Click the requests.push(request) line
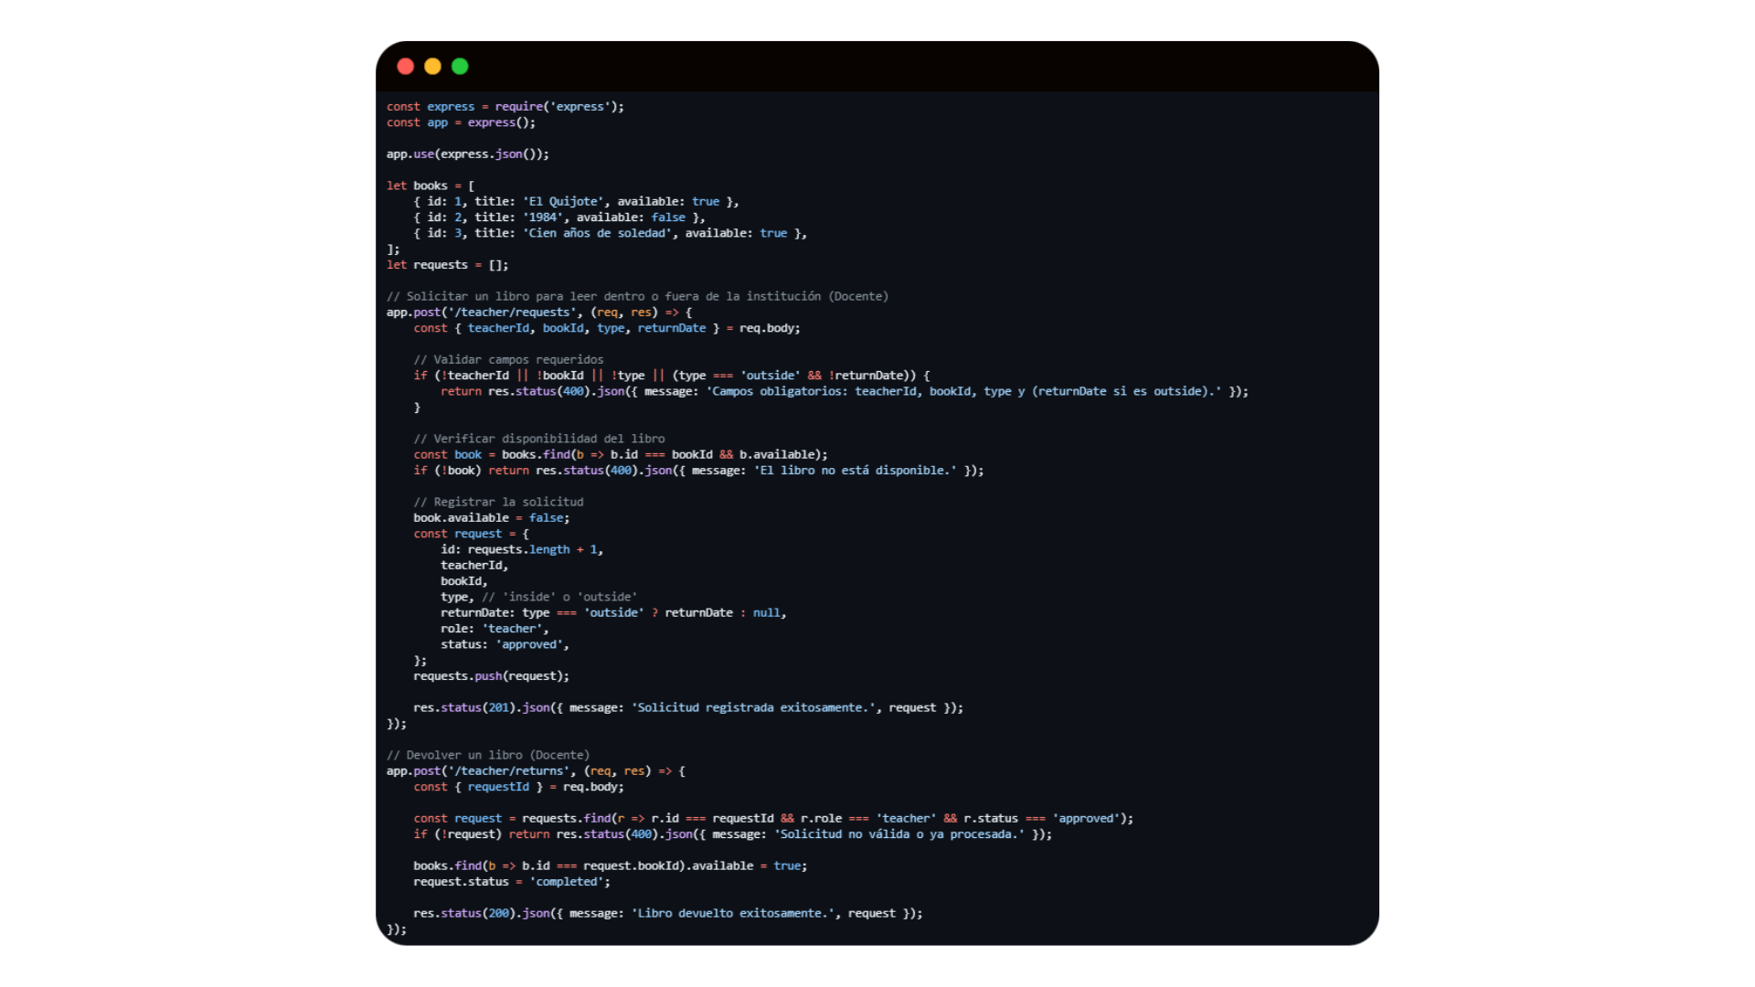1755x987 pixels. pos(491,676)
